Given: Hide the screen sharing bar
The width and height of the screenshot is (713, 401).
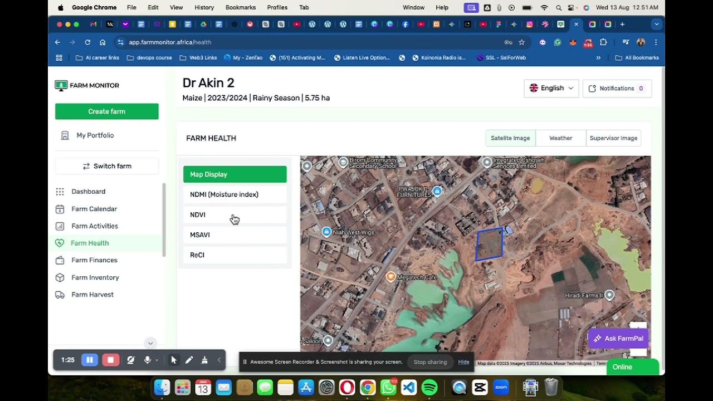Looking at the screenshot, I should 463,362.
